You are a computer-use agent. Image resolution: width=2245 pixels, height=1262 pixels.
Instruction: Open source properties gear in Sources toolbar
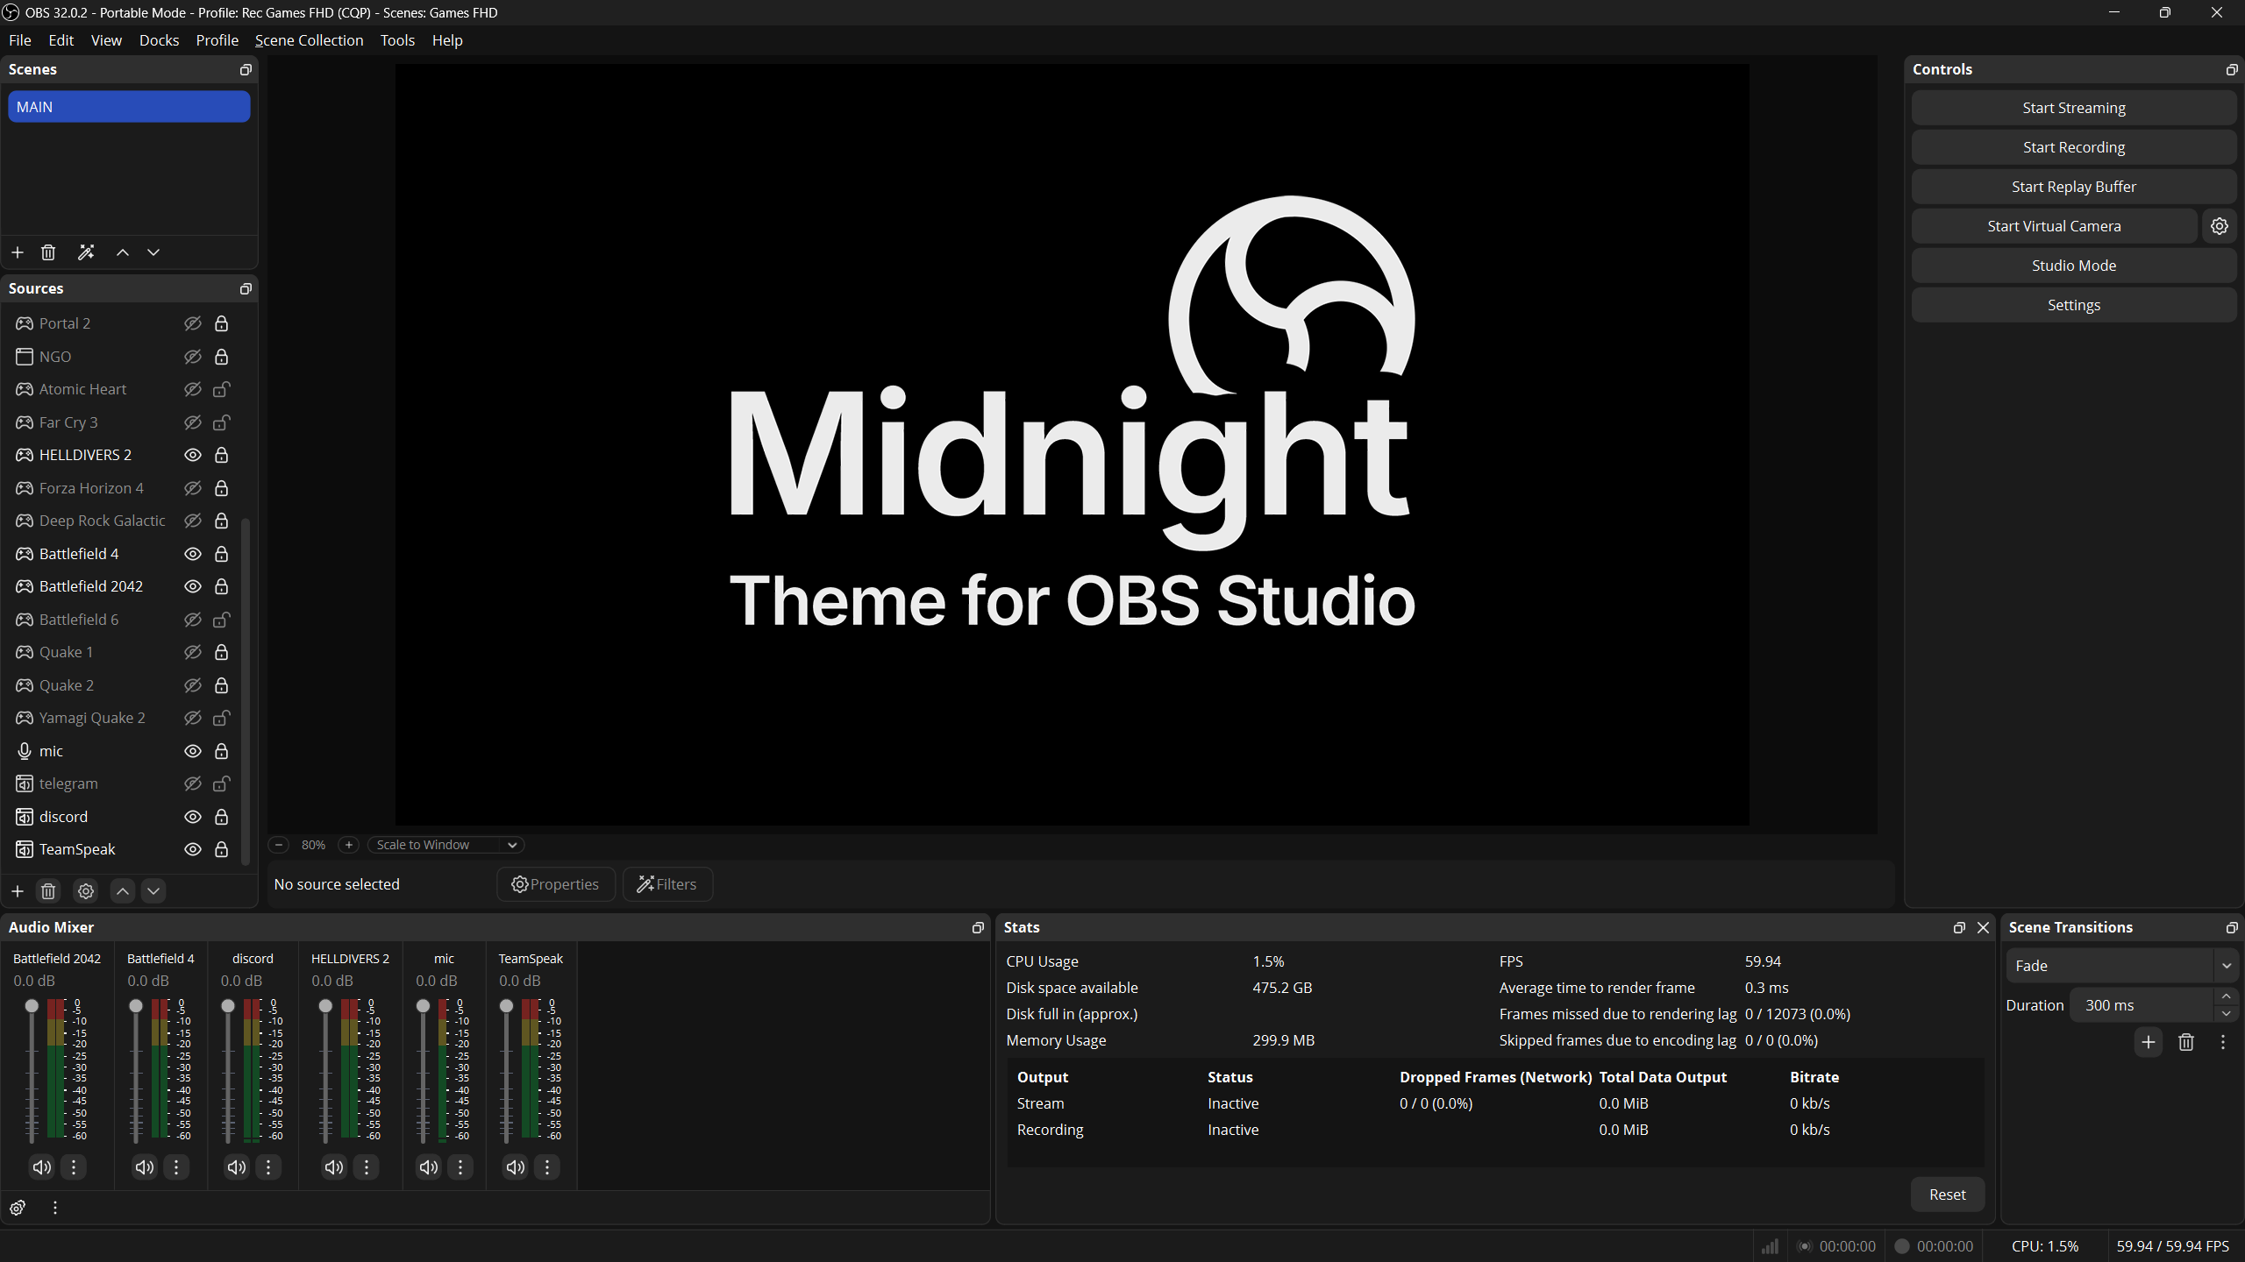(x=86, y=891)
